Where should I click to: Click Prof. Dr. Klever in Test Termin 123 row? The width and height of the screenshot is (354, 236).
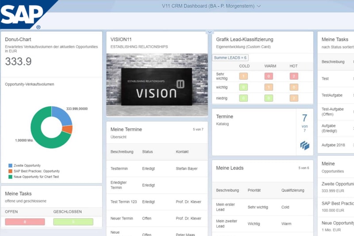(189, 201)
